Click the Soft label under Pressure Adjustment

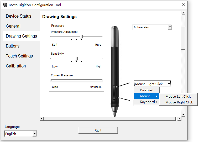pos(55,45)
